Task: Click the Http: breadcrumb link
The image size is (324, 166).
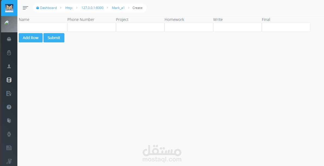Action: 69,8
